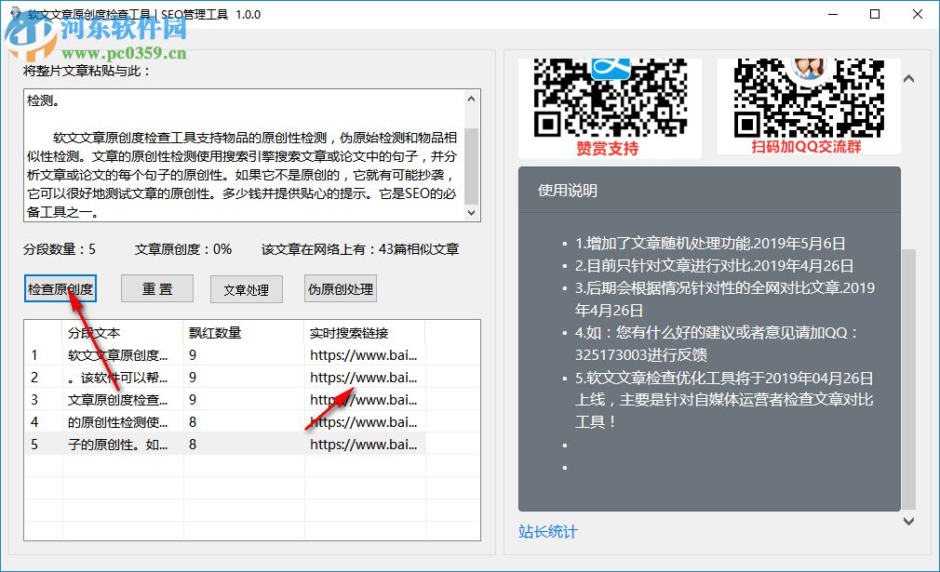
Task: Minimize the application window
Action: coord(833,14)
